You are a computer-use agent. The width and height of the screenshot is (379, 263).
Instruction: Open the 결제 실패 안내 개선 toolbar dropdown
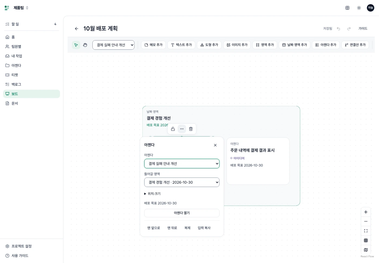click(x=113, y=45)
